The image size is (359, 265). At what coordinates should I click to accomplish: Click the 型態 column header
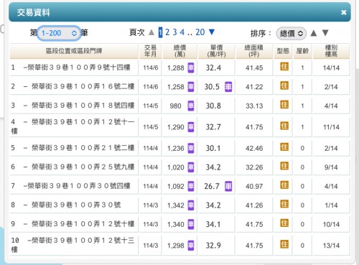[x=283, y=51]
